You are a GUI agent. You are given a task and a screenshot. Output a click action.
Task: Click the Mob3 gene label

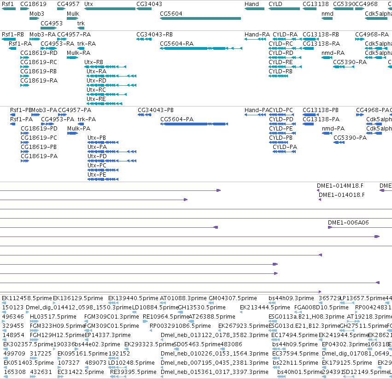[37, 14]
